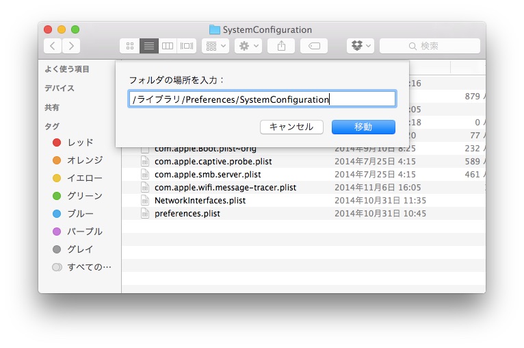Viewport: 524px width, 348px height.
Task: Click icon of com.apple.smb.server.plist
Action: (x=145, y=174)
